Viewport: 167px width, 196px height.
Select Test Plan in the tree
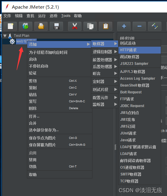[22, 36]
